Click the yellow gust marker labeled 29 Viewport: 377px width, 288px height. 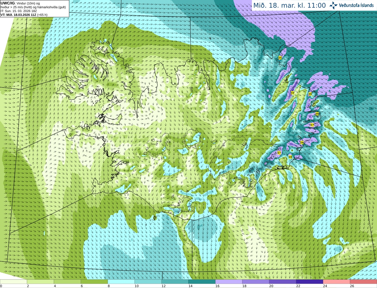pos(302,143)
